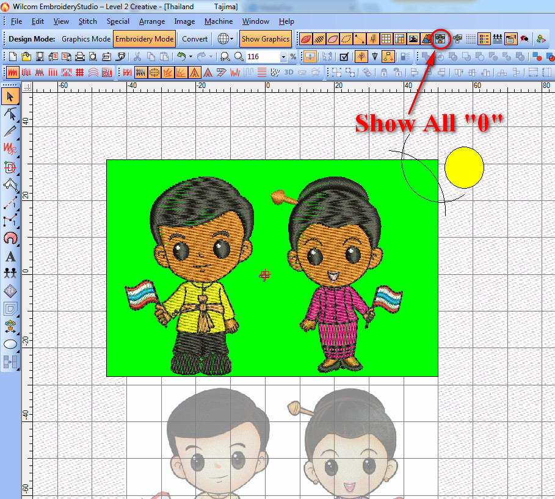
Task: Select the red grid Motif fill stitch icon
Action: (79, 73)
